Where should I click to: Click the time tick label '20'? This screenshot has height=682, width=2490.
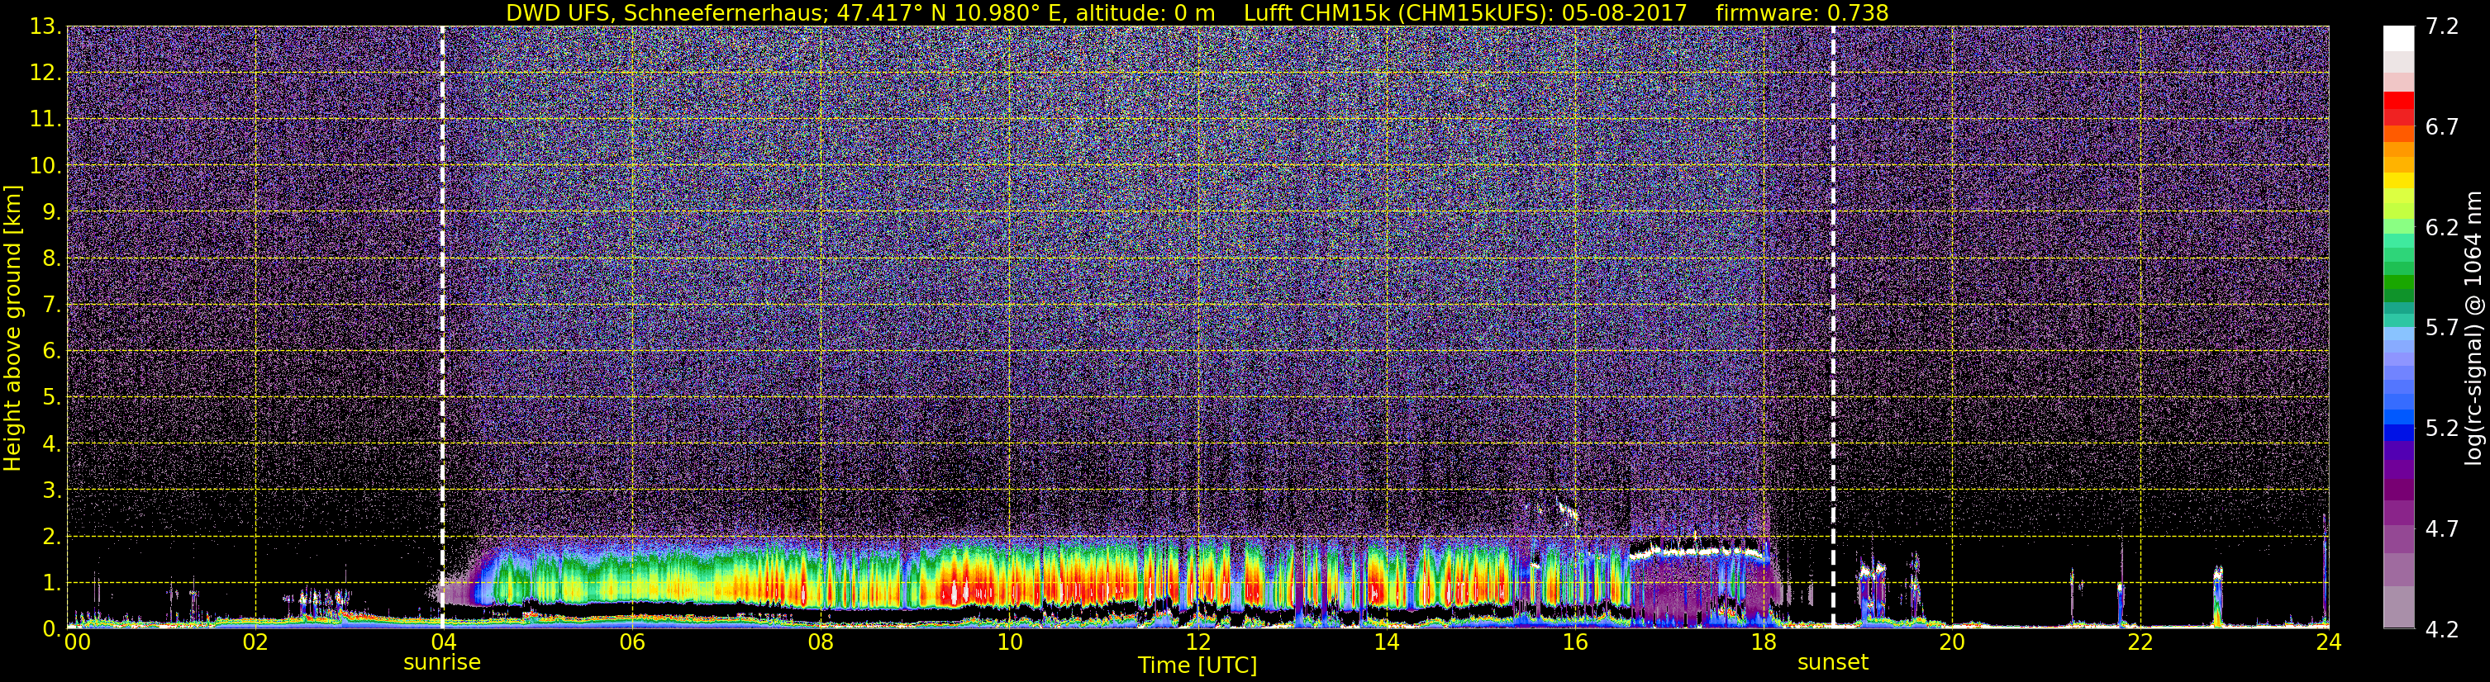1952,642
